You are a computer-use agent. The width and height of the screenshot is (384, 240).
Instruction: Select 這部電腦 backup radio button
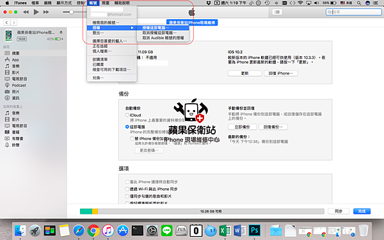click(127, 127)
